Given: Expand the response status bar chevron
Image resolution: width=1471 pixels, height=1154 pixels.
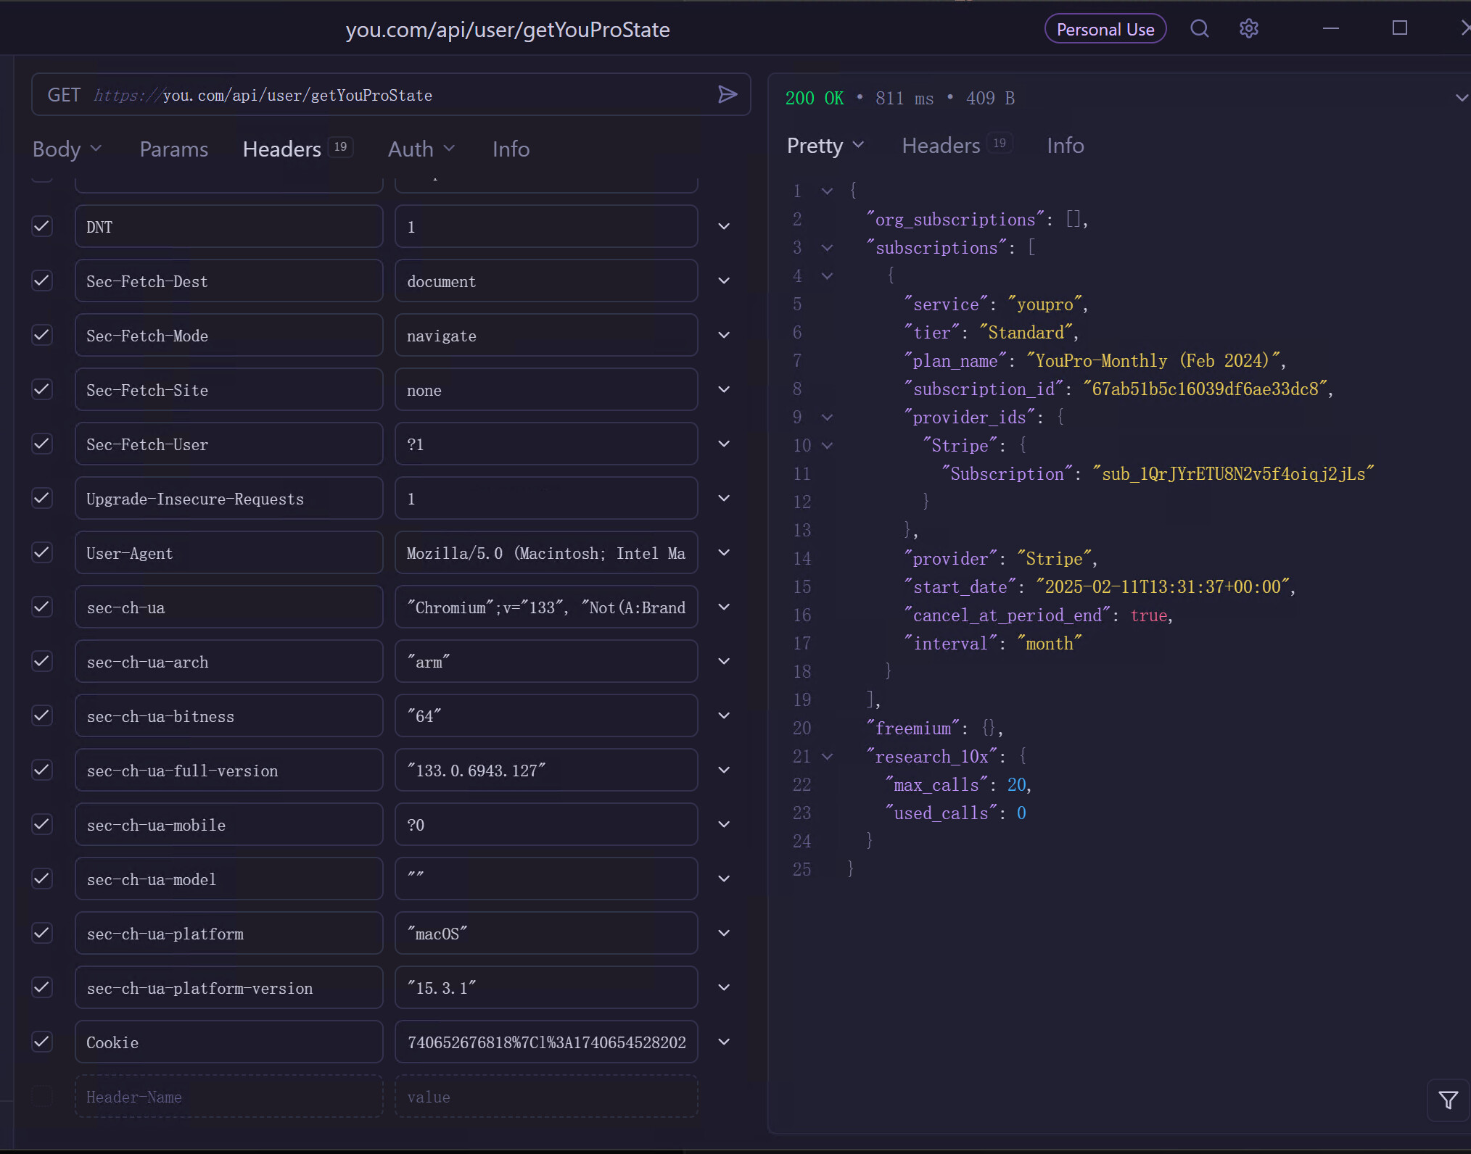Looking at the screenshot, I should click(1461, 98).
